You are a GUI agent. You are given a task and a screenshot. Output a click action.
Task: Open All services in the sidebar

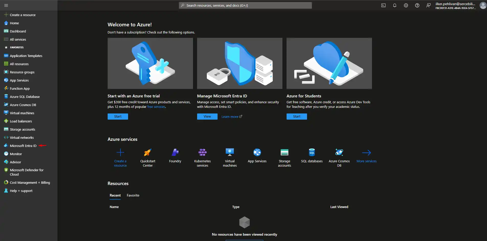pos(18,39)
